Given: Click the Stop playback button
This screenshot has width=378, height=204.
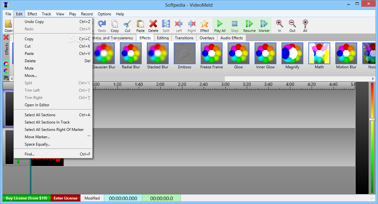Looking at the screenshot, I should (235, 26).
